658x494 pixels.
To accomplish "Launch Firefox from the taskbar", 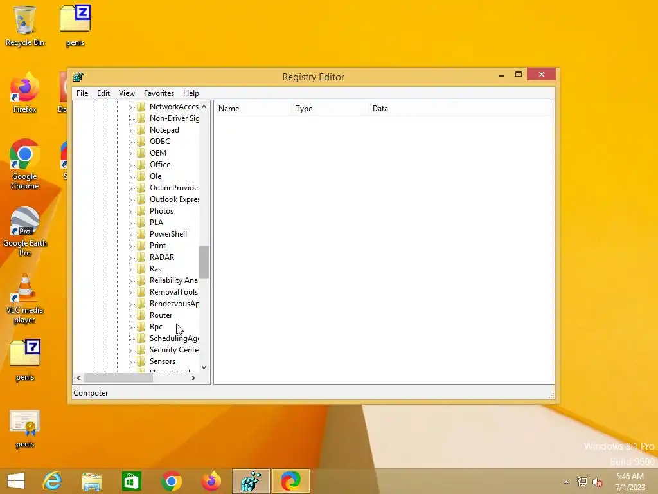I will click(211, 481).
